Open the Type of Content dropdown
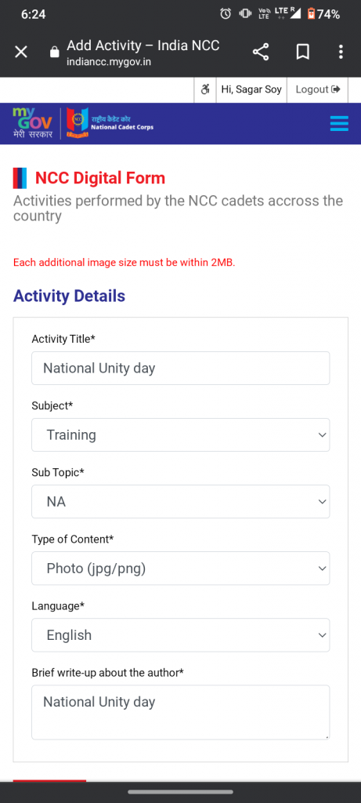Viewport: 361px width, 803px height. pos(180,568)
